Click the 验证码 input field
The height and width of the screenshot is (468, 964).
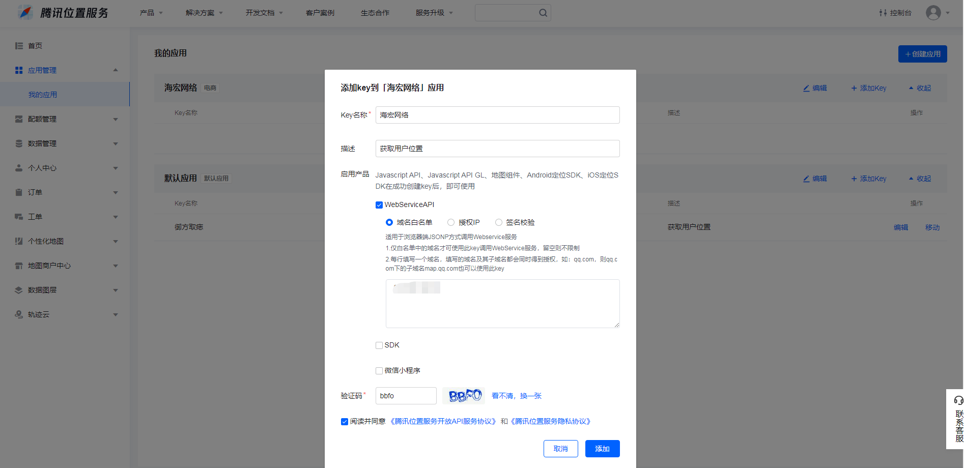click(406, 396)
